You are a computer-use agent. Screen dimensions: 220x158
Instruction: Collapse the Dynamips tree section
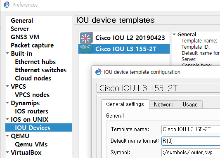tap(7, 103)
